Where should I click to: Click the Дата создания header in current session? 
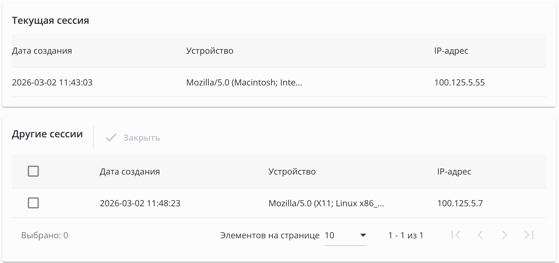[42, 51]
